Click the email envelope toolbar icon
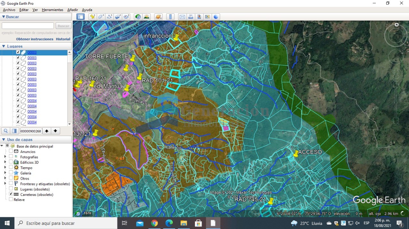The height and width of the screenshot is (229, 409). pos(182,17)
